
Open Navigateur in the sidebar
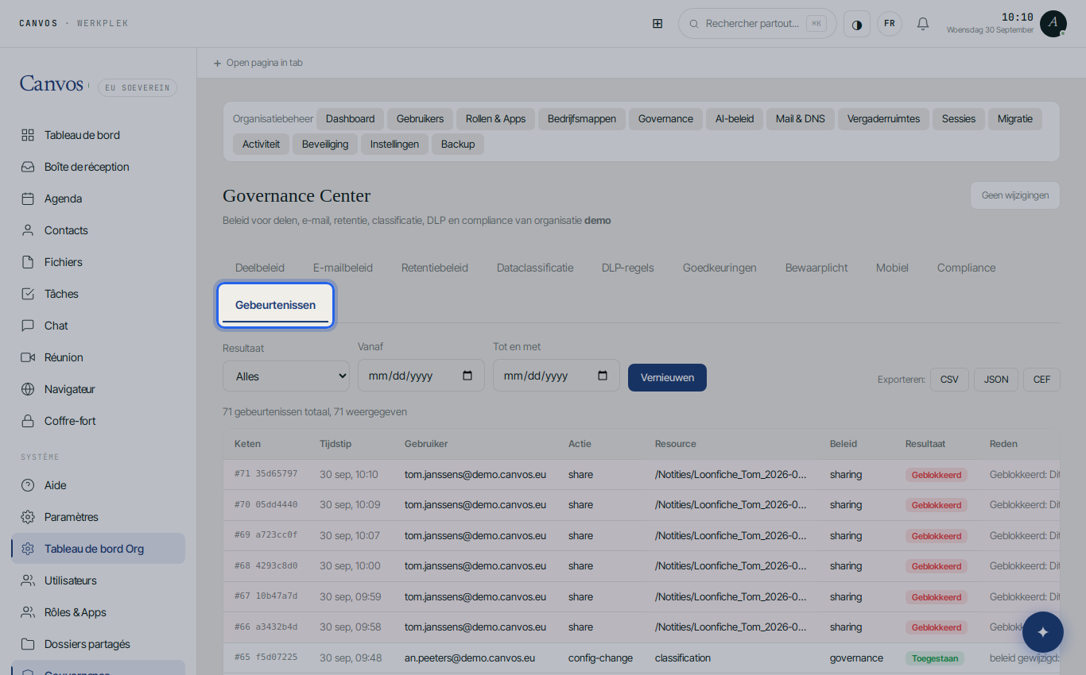click(99, 389)
